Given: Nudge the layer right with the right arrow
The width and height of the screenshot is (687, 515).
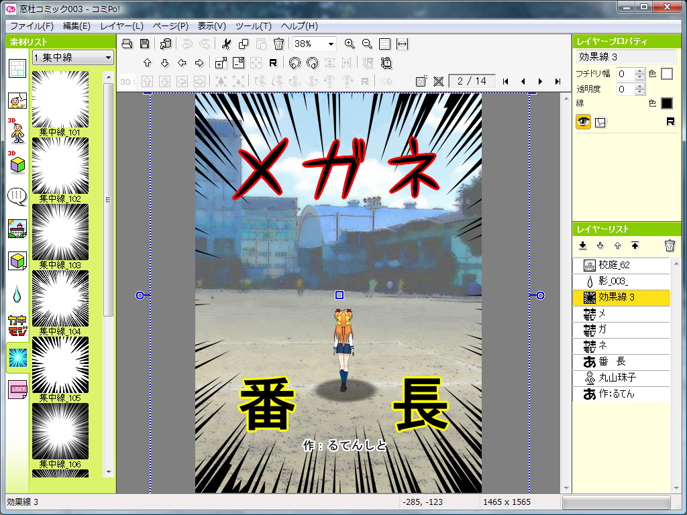Looking at the screenshot, I should tap(199, 63).
